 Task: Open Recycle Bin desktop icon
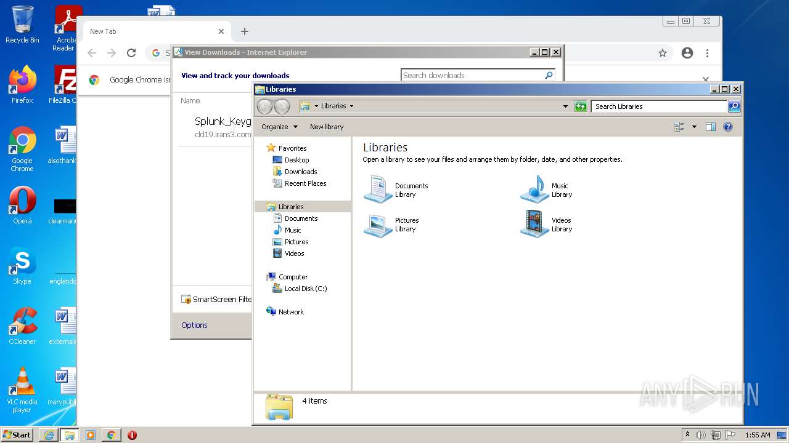[22, 25]
